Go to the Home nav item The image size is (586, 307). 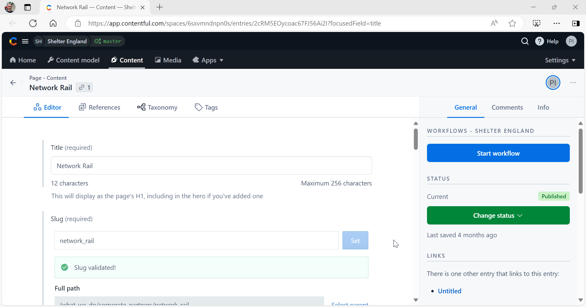23,60
